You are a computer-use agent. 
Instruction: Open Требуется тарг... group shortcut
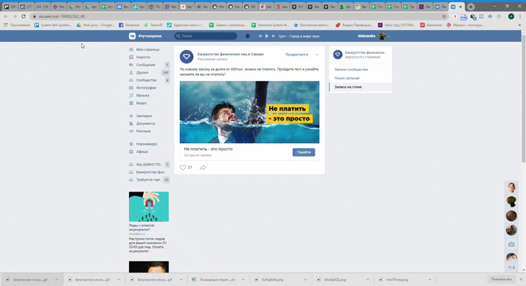(149, 180)
